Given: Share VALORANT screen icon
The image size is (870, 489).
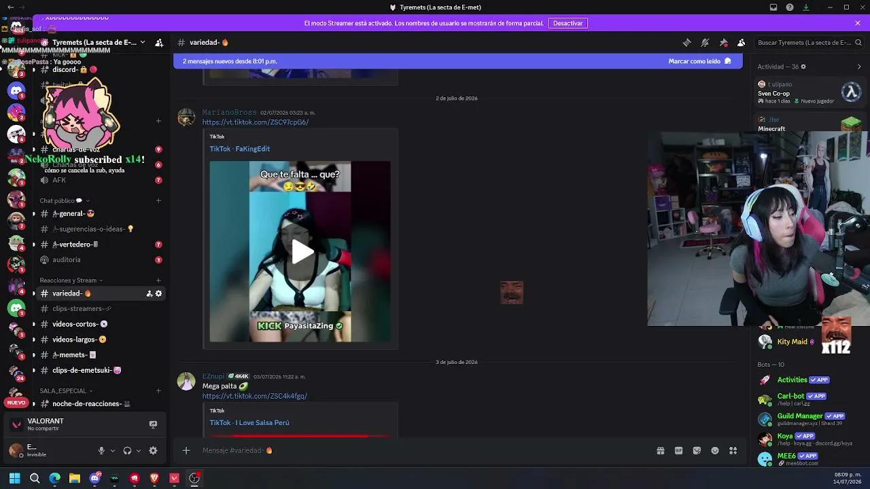Looking at the screenshot, I should (153, 424).
